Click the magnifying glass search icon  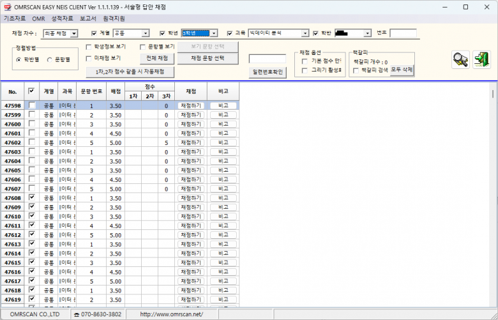pyautogui.click(x=460, y=59)
